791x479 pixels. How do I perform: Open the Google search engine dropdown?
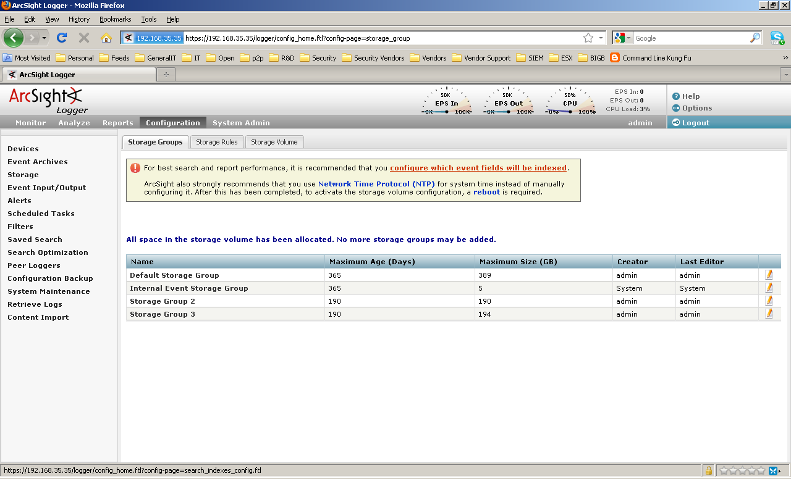click(623, 38)
